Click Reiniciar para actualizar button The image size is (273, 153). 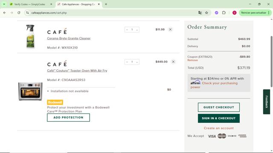(253, 13)
